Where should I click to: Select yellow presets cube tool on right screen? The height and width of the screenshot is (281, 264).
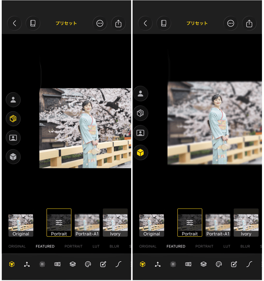143,264
